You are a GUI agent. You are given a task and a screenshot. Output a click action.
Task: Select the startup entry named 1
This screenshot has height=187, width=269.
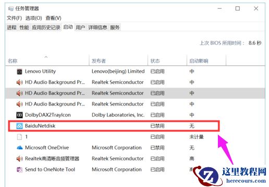27,137
